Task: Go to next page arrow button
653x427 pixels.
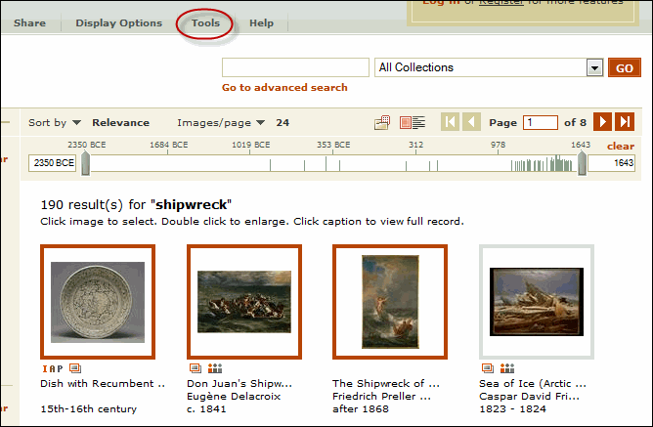Action: point(602,122)
